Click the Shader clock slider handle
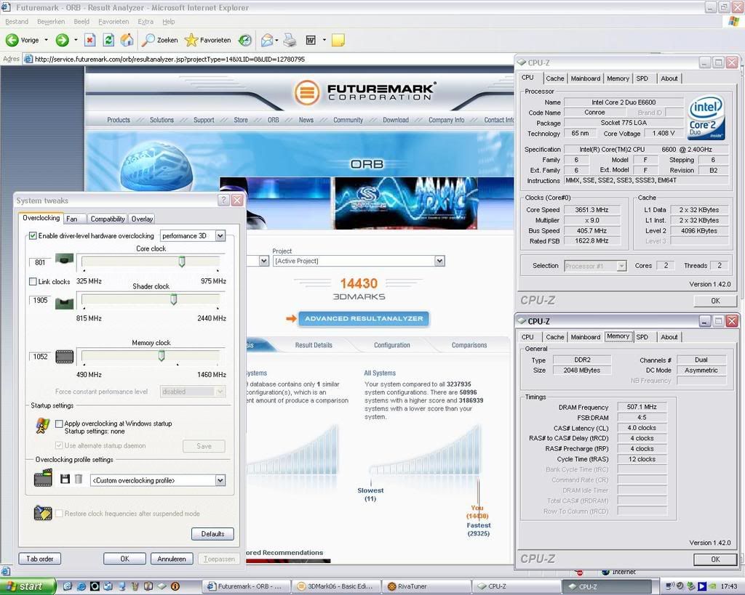Viewport: 745px width, 595px height. 173,299
